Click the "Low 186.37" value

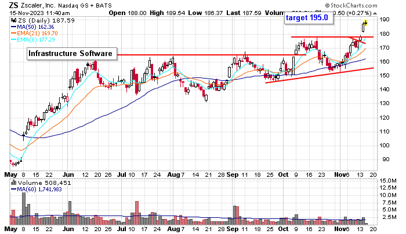pos(205,13)
